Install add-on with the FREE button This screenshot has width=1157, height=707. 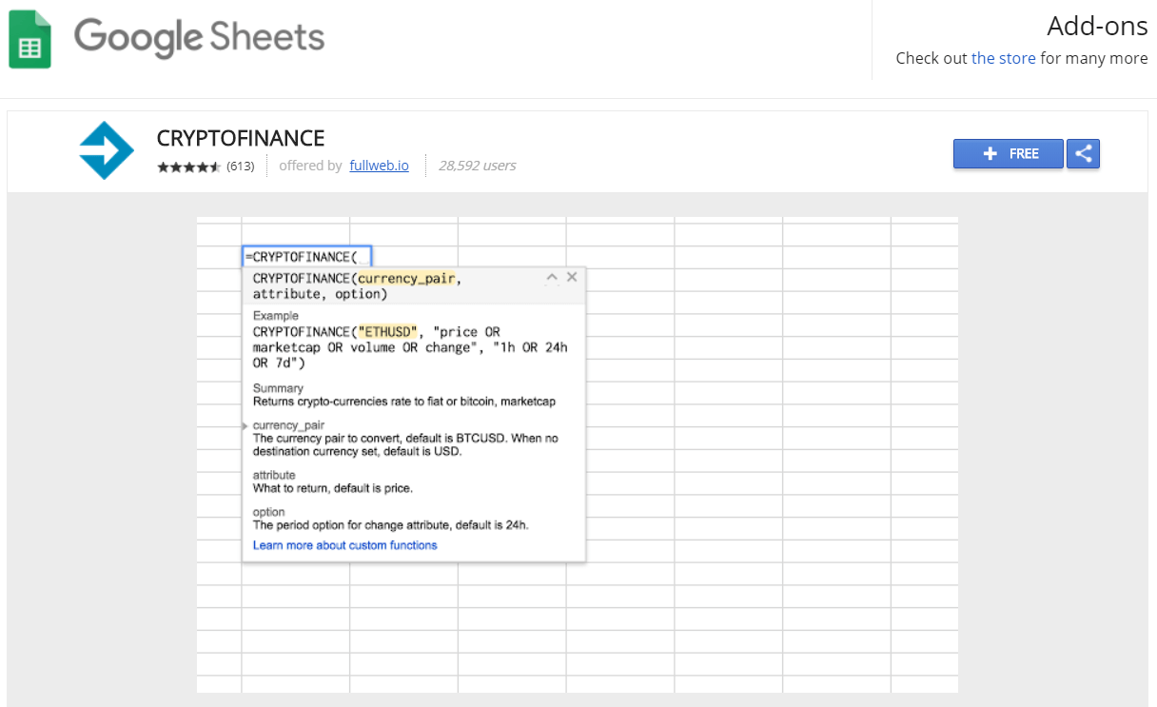point(1008,153)
